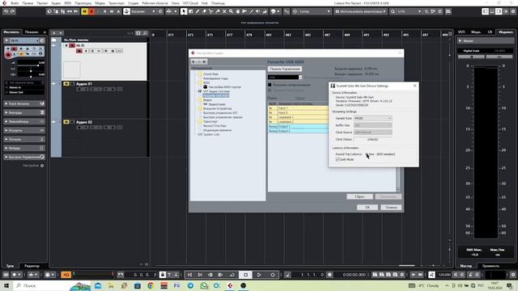Image resolution: width=518 pixels, height=291 pixels.
Task: Click the Stop transport button
Action: click(x=245, y=275)
